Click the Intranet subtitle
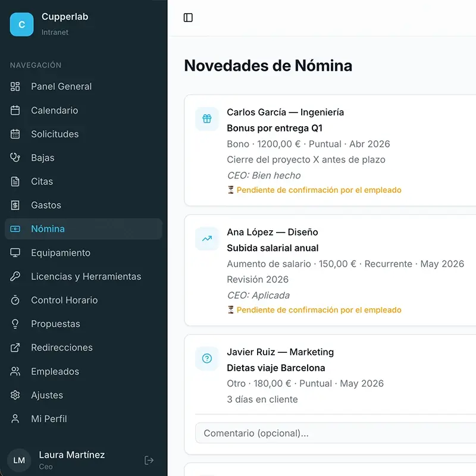The image size is (476, 476). (x=55, y=32)
